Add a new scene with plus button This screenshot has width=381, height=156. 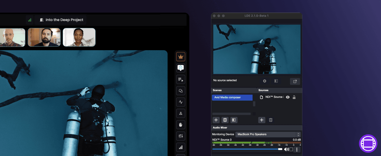(x=216, y=120)
